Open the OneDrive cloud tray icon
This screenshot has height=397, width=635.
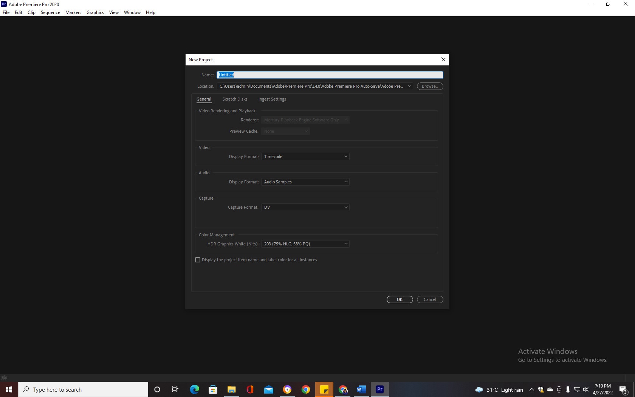point(550,389)
